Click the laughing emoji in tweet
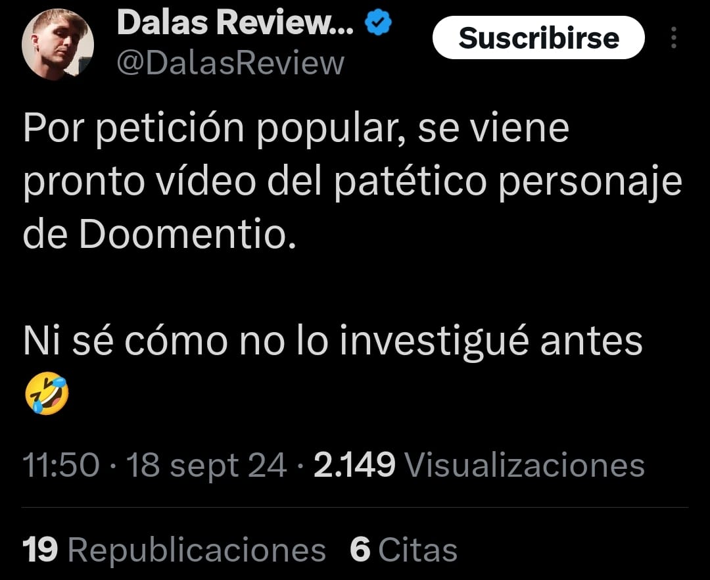 (47, 393)
